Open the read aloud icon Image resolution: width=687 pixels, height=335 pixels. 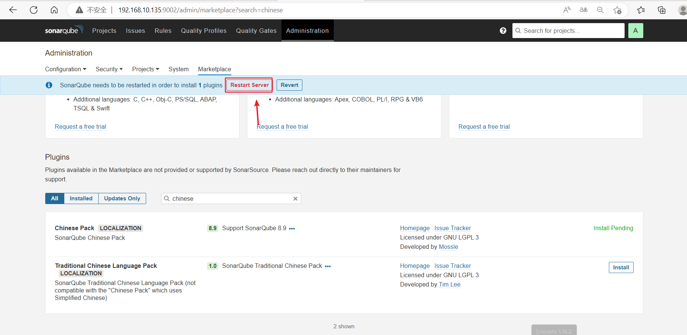coord(567,10)
